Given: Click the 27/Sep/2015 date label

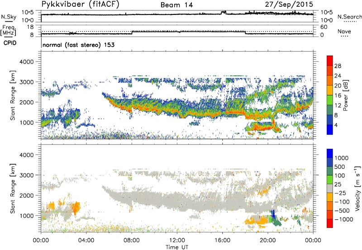Looking at the screenshot, I should pos(289,4).
